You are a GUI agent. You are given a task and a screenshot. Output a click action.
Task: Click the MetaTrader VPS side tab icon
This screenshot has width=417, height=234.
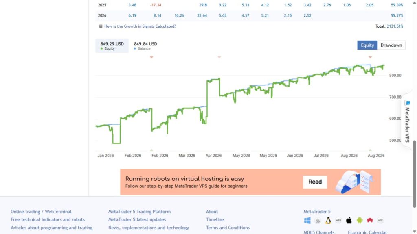[408, 103]
